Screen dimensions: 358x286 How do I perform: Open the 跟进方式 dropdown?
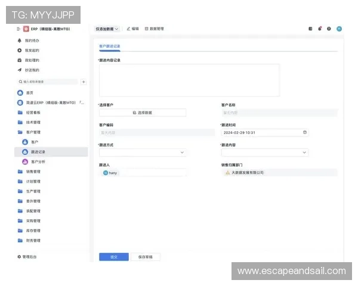pos(143,153)
